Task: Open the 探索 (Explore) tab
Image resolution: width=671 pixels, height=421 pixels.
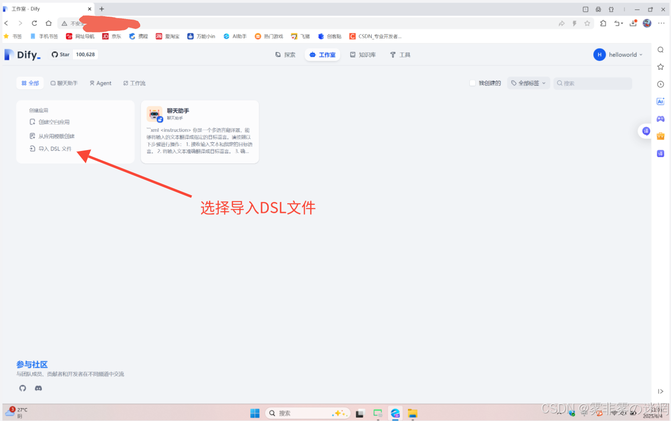Action: tap(285, 55)
